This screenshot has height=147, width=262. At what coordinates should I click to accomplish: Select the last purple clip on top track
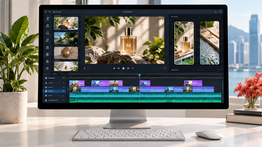[x=193, y=83]
